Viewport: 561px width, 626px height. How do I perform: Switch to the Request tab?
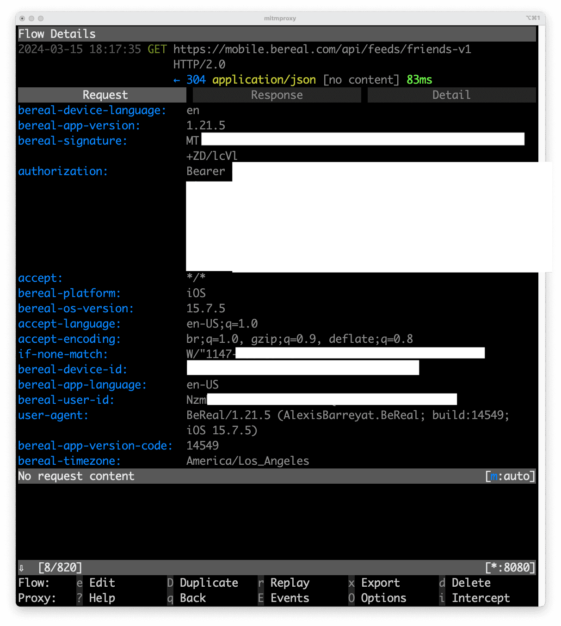pyautogui.click(x=102, y=95)
